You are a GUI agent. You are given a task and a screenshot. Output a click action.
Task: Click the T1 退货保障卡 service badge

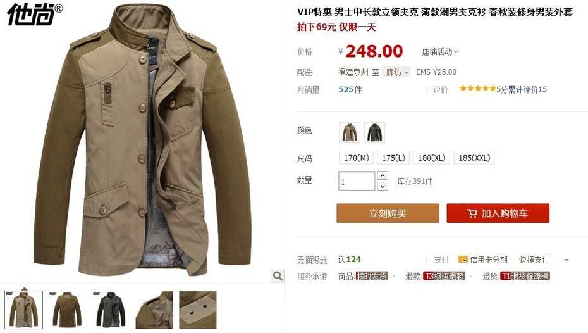click(x=525, y=276)
